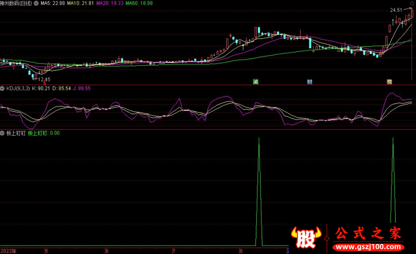Click the green 减 event marker icon

point(255,82)
